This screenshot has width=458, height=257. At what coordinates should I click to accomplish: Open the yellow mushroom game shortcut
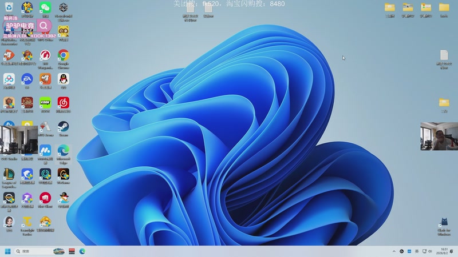point(45,222)
